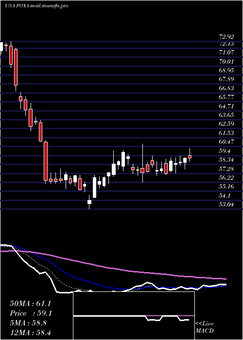Viewport: 243px width, 340px height.
Task: Click the 58.34 price axis label
Action: click(x=226, y=160)
